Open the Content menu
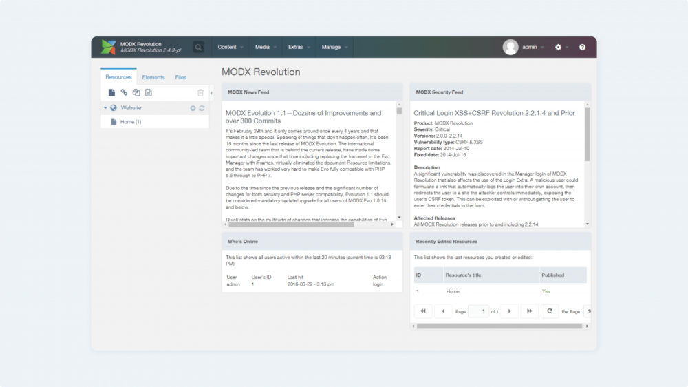 coord(230,47)
